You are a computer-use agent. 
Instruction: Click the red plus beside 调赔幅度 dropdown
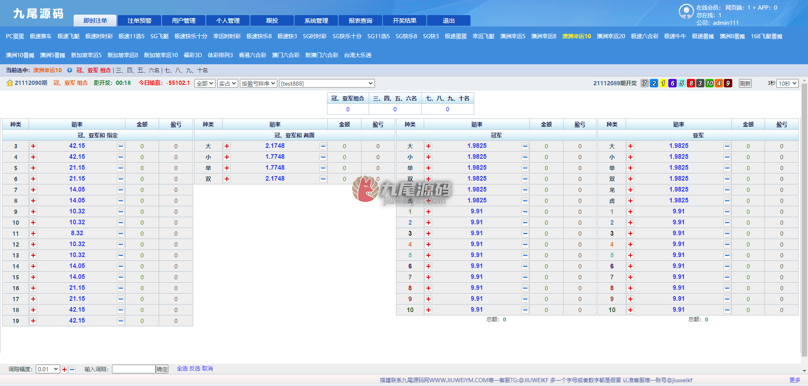pos(64,370)
